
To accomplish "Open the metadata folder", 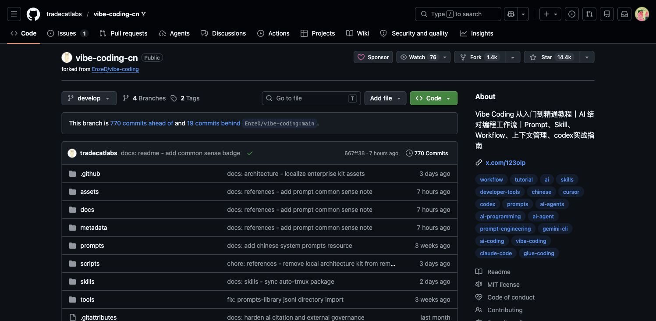I will pos(94,228).
